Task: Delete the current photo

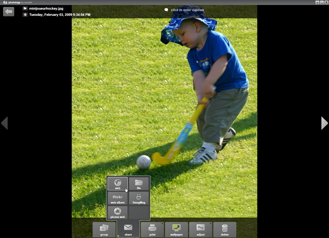Action: [x=225, y=229]
